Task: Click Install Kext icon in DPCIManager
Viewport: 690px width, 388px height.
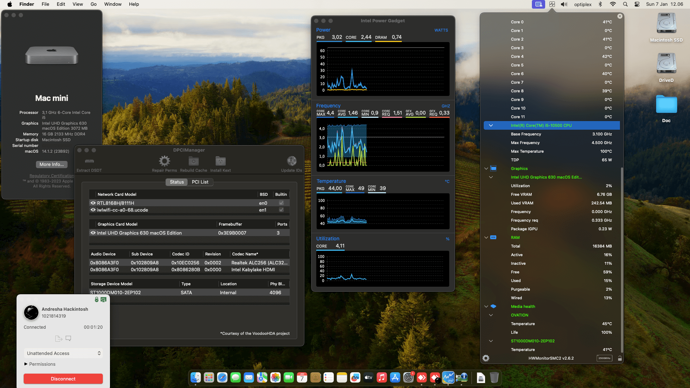Action: (x=221, y=161)
